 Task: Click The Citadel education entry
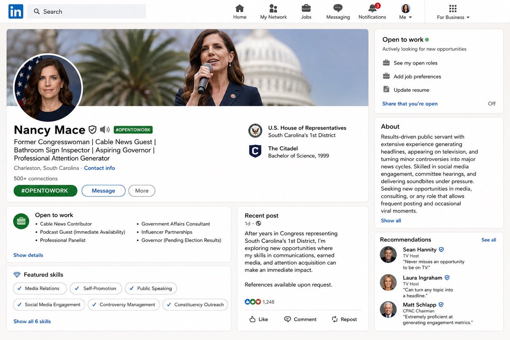tap(289, 152)
